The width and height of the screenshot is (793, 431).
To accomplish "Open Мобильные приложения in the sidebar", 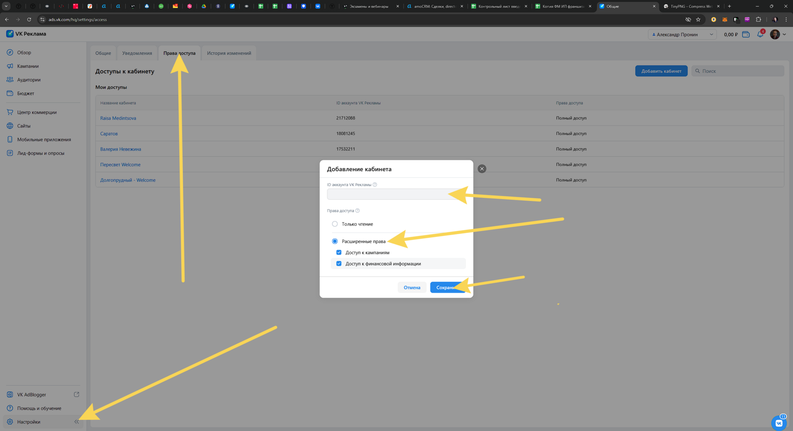I will [x=44, y=140].
